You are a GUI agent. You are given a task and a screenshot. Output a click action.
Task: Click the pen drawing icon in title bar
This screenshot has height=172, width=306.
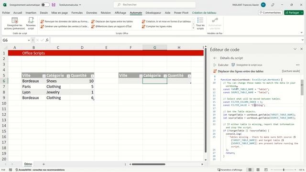273,5
